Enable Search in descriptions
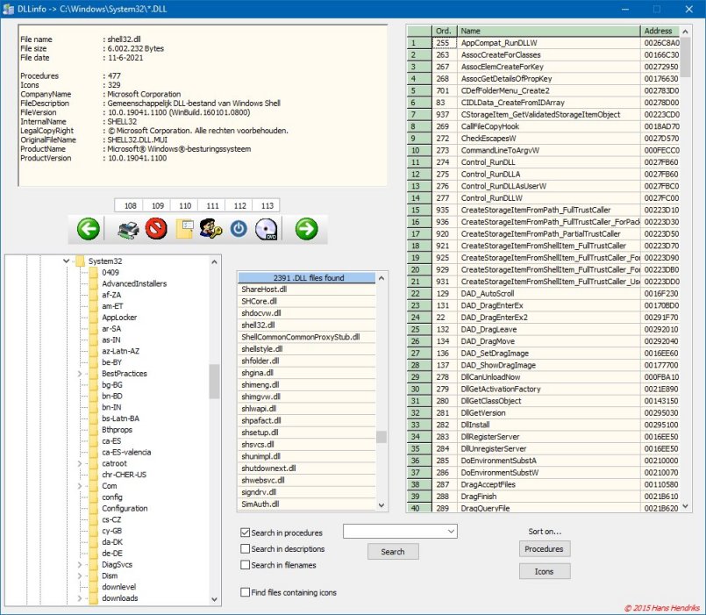The width and height of the screenshot is (706, 615). pyautogui.click(x=245, y=549)
